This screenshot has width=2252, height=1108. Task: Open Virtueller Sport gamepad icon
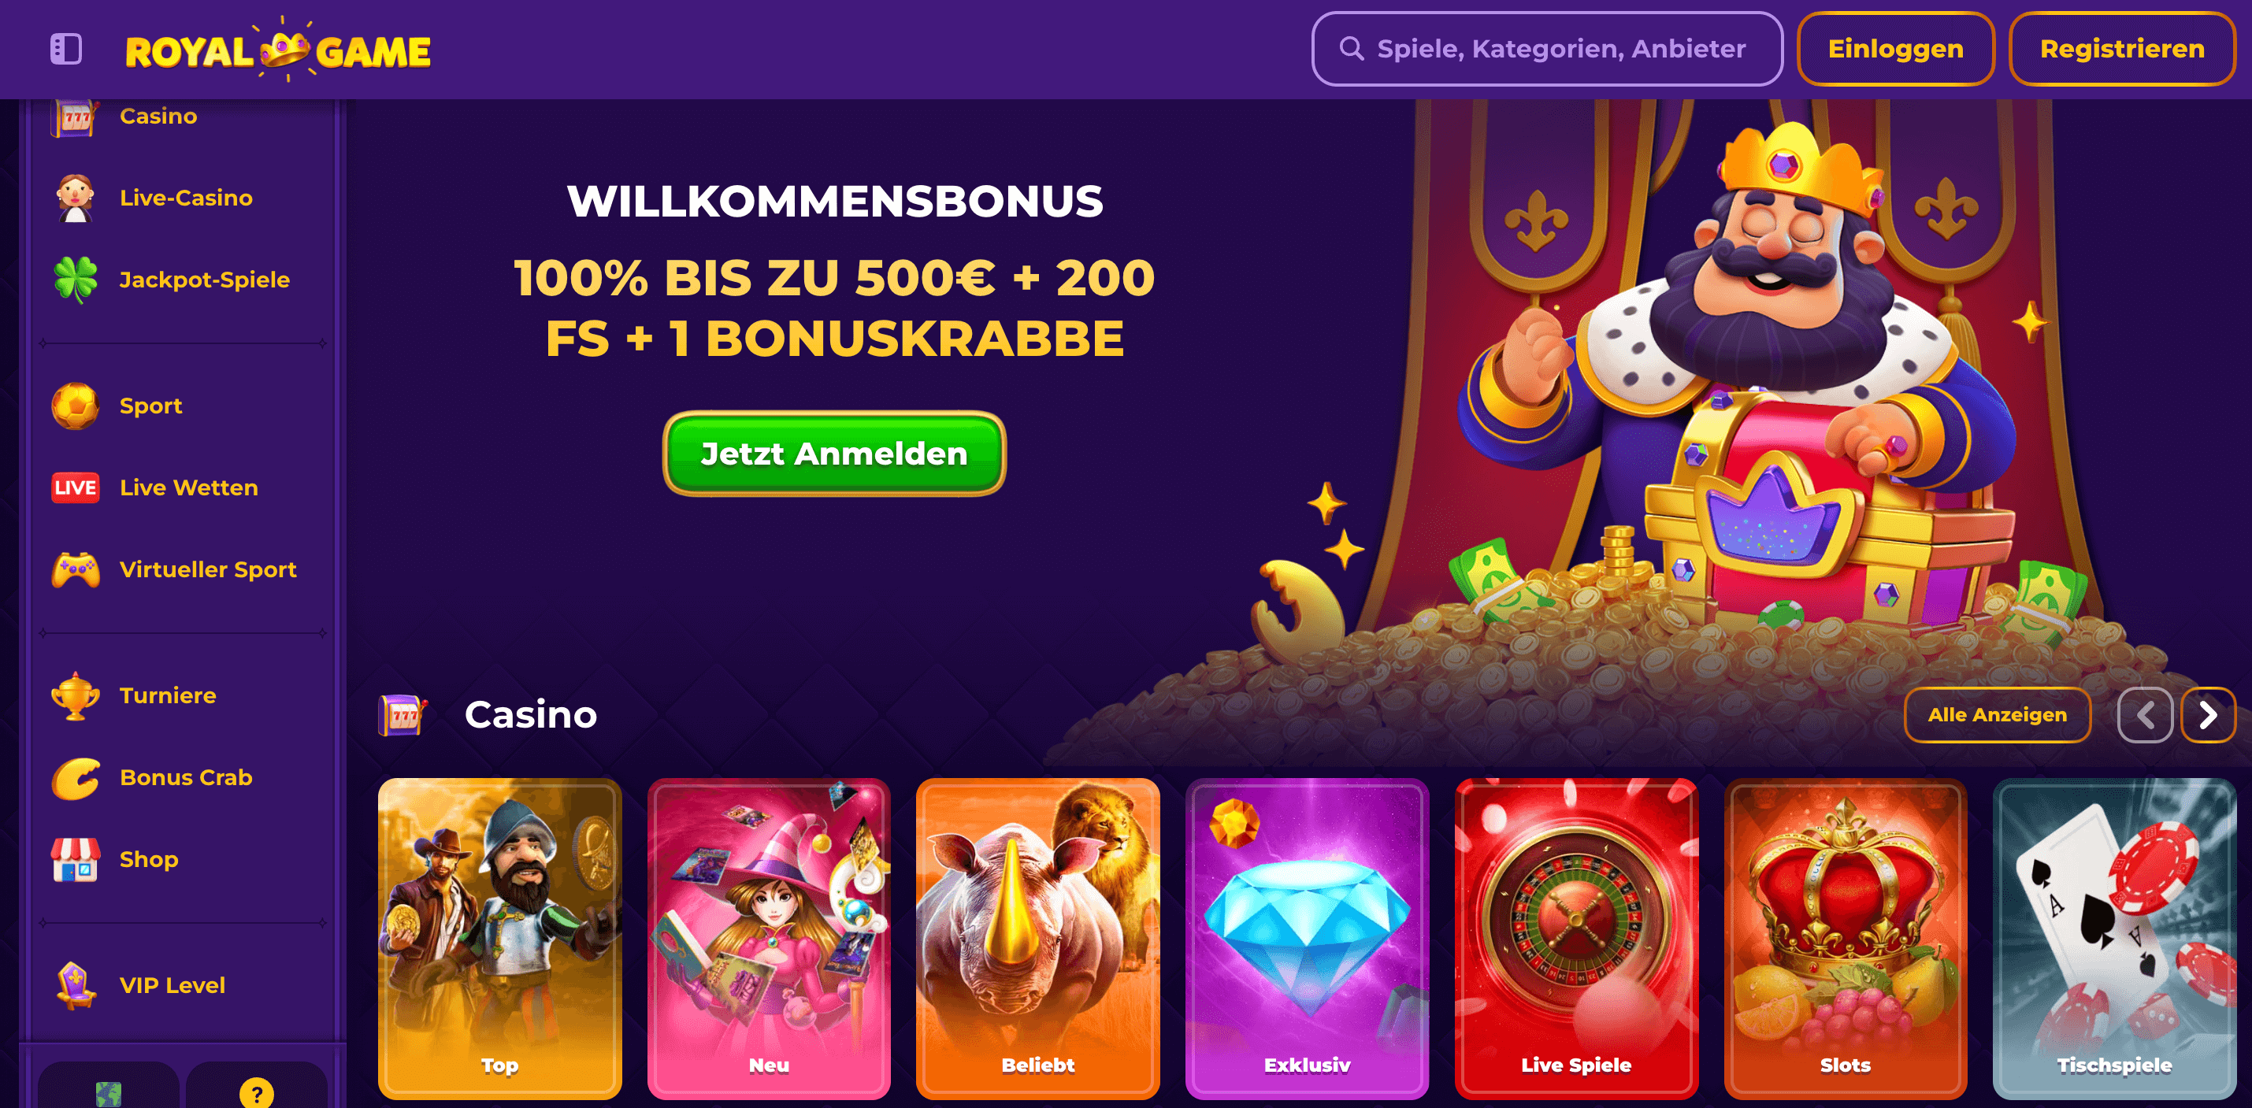pos(75,569)
